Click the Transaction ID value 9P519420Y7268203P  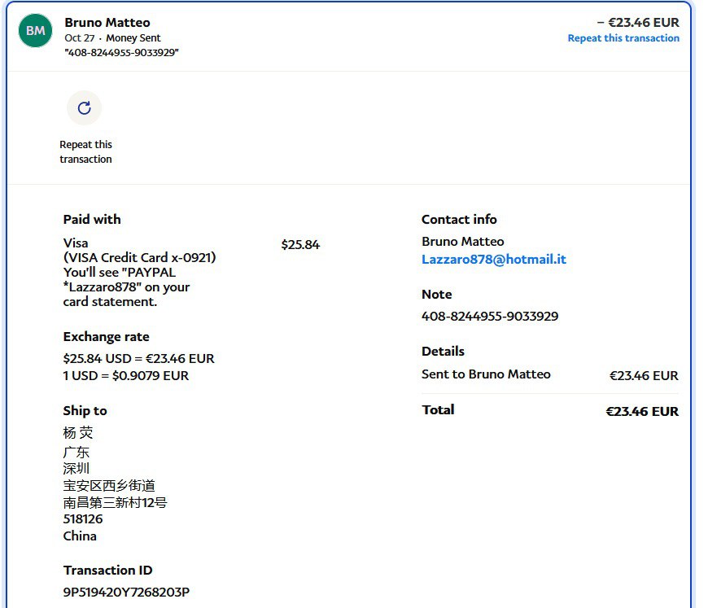(x=126, y=592)
